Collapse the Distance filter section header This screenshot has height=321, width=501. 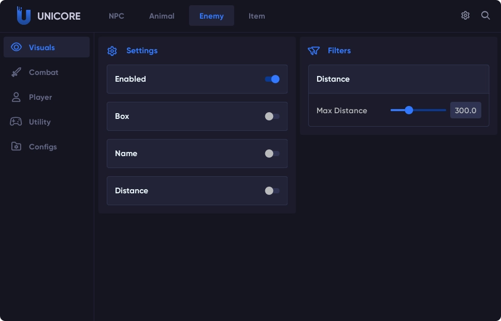tap(398, 79)
